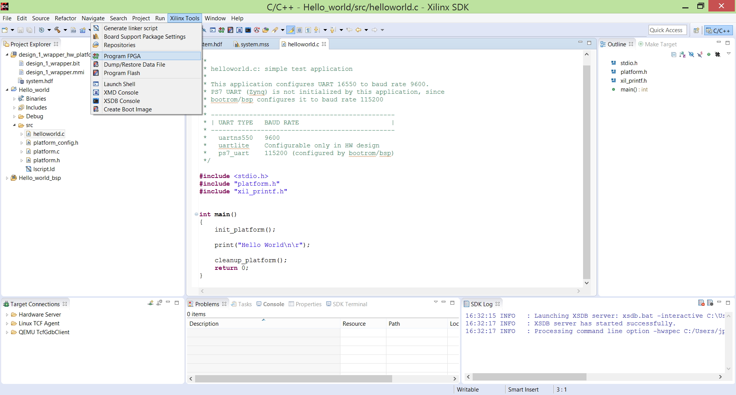
Task: Toggle Hide Static Members in Outline
Action: point(700,54)
